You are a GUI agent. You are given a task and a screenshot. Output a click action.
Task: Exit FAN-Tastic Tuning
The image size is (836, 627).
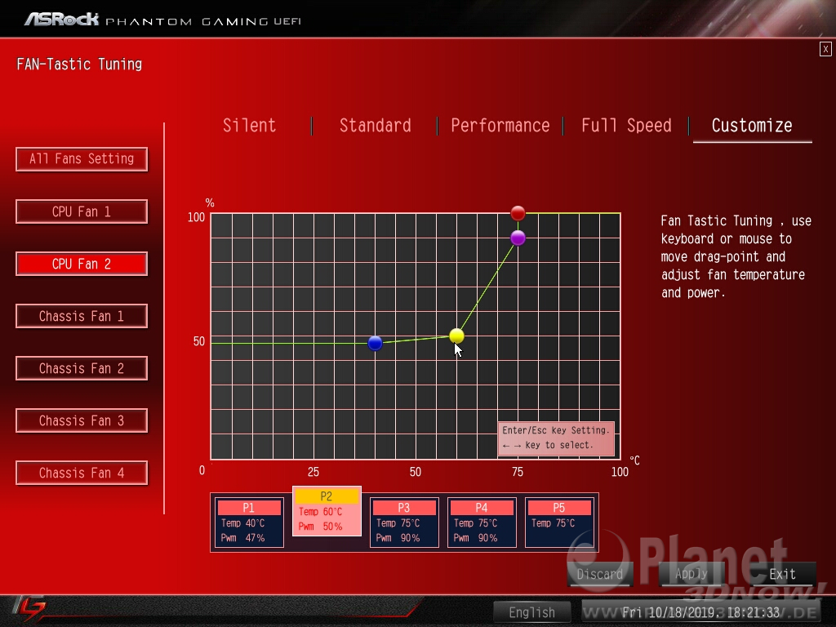click(x=782, y=574)
